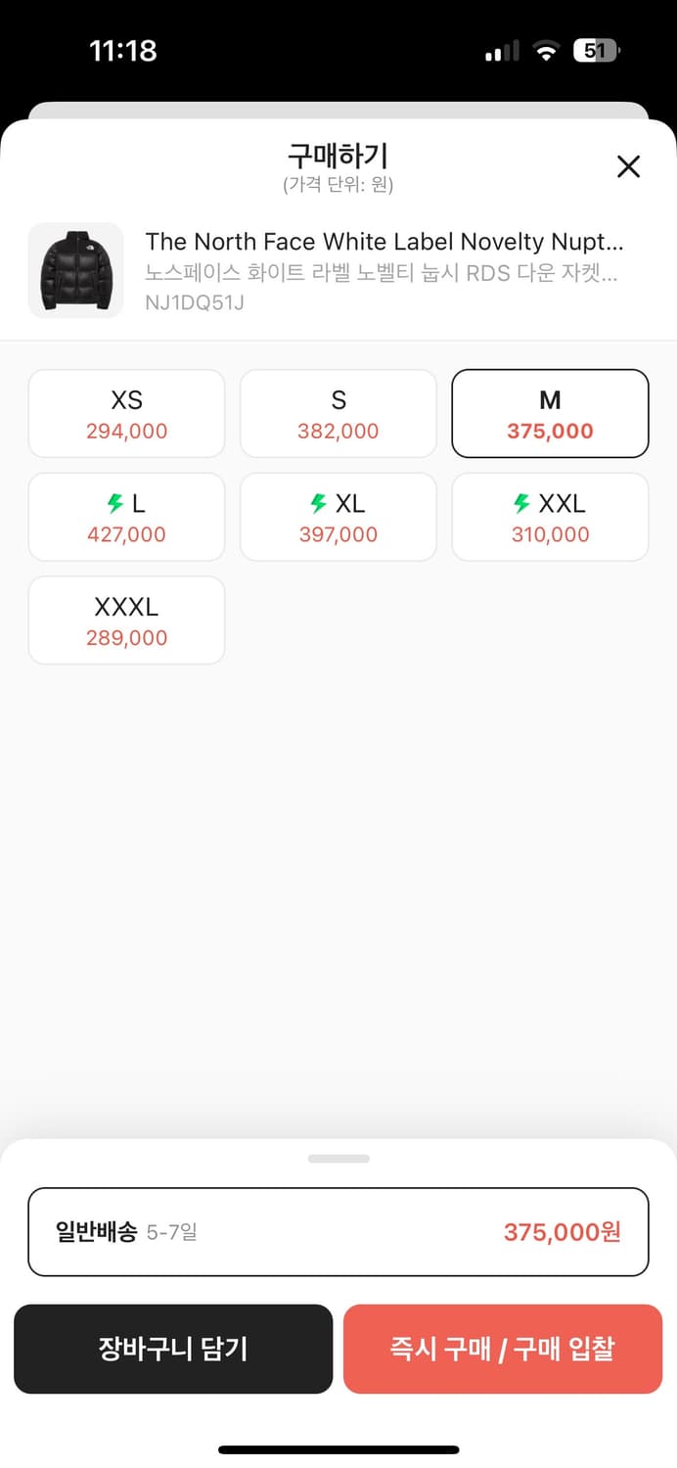Select size M priced 375,000
This screenshot has width=677, height=1468.
550,414
